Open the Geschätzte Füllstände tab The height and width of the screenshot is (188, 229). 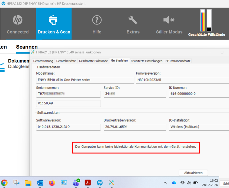pos(93,61)
